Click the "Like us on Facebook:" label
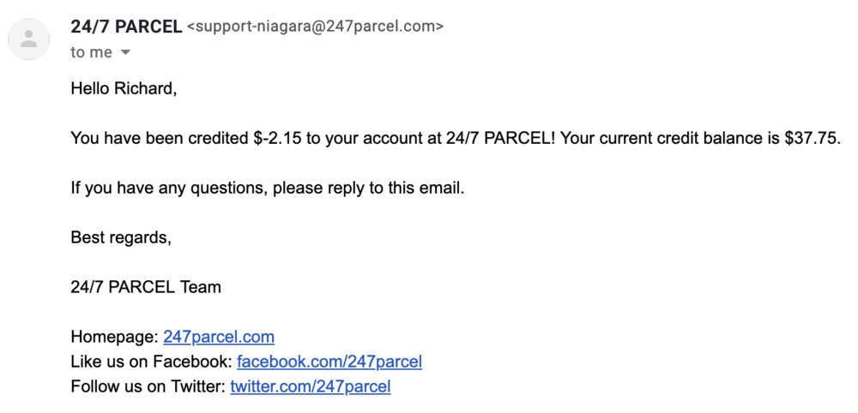 pos(151,362)
